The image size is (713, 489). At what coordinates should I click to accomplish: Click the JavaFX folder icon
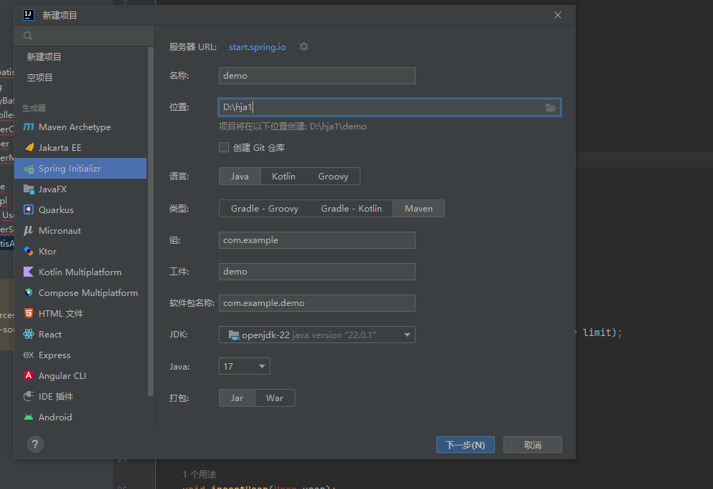(x=29, y=189)
